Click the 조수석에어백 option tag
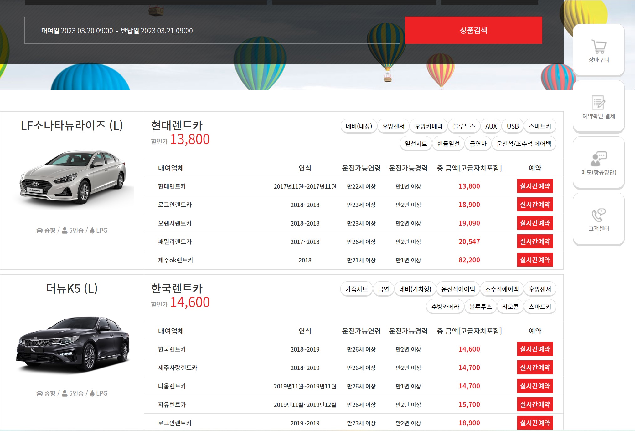Viewport: 635px width, 431px height. (502, 289)
